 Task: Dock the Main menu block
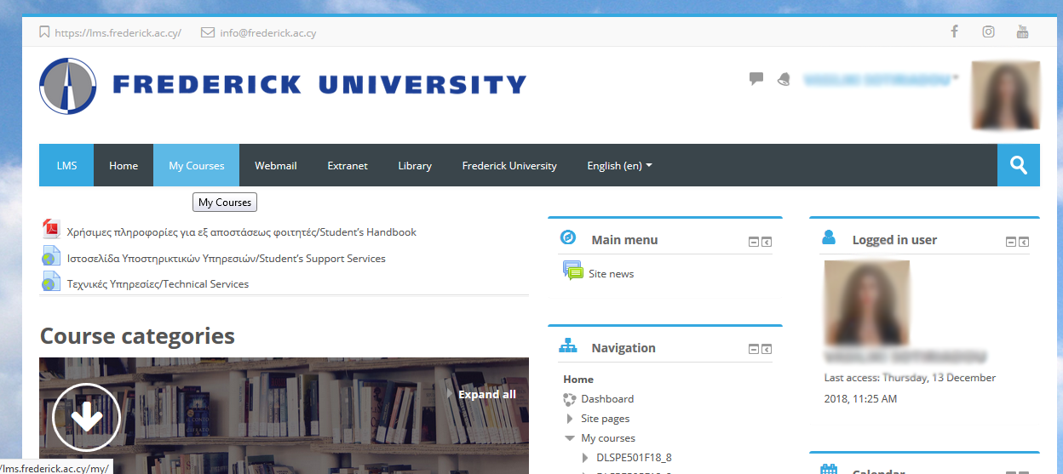767,242
